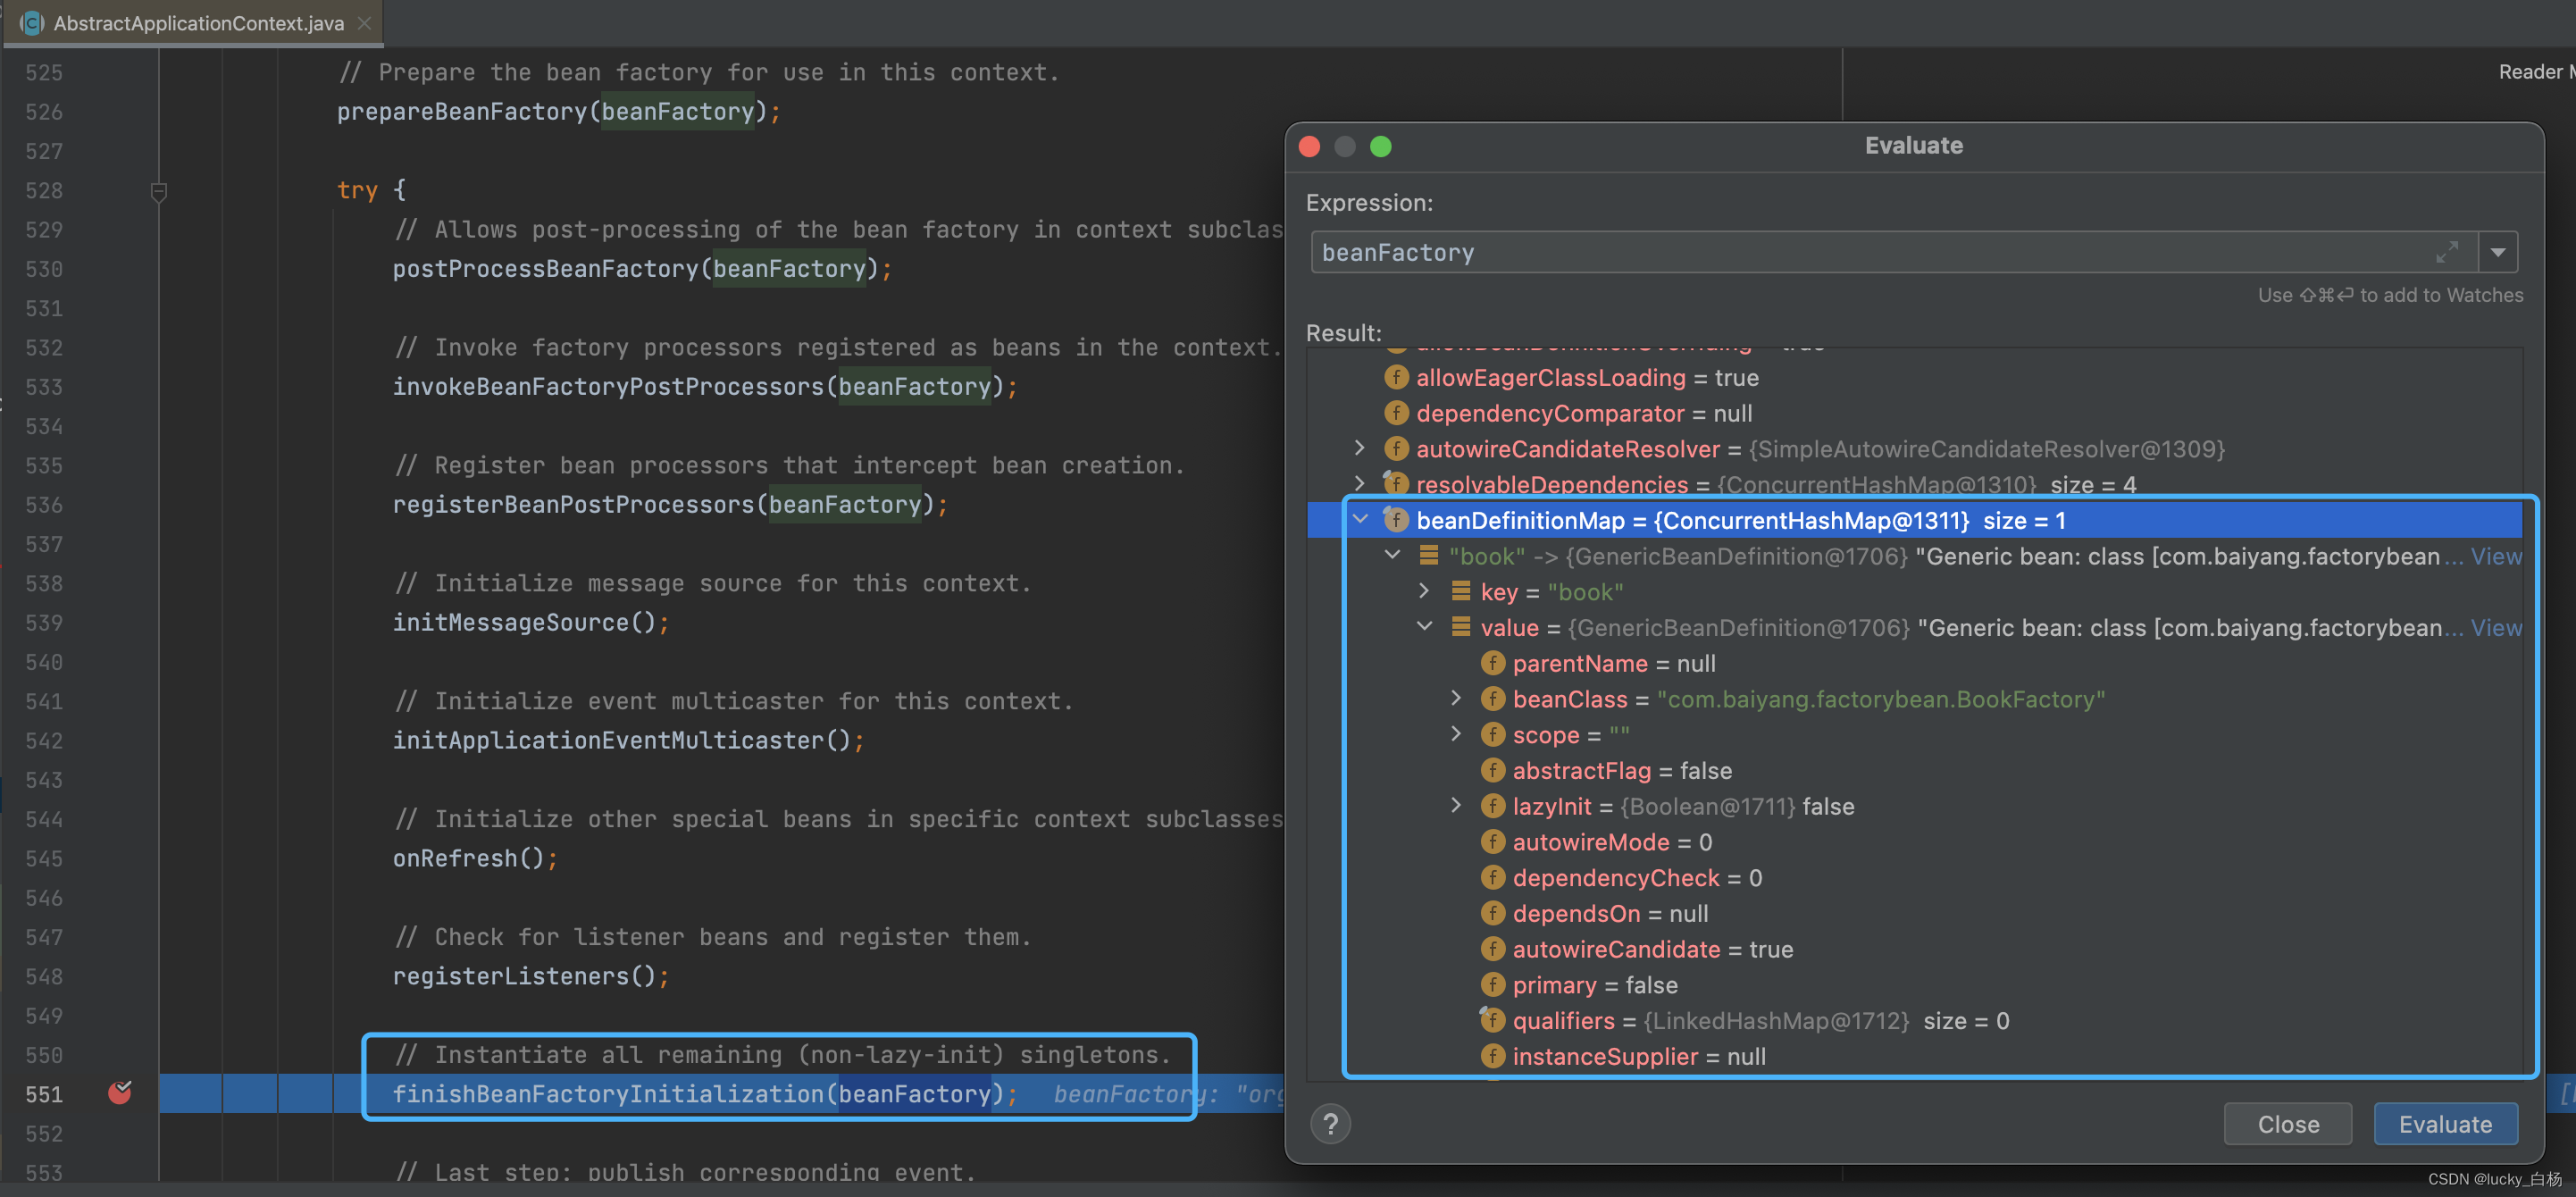Click registerListeners() on line 548
Viewport: 2576px width, 1197px height.
[x=524, y=976]
